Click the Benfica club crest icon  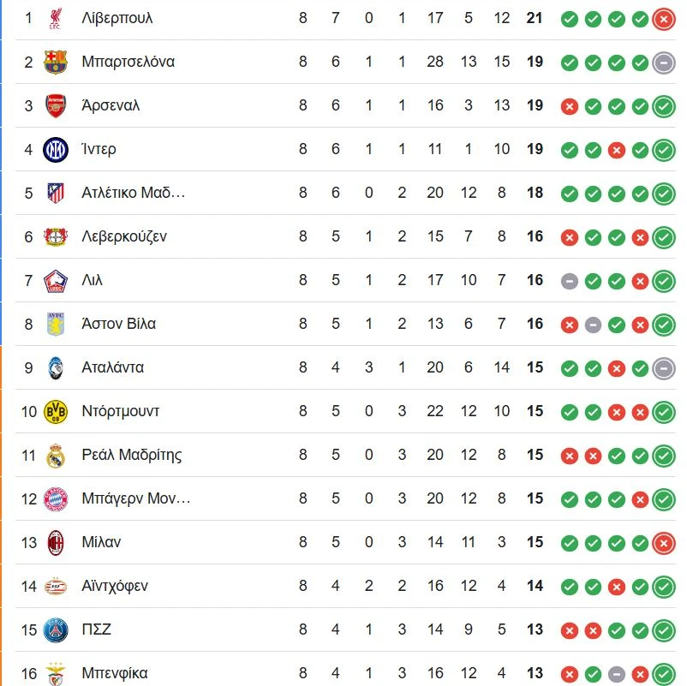(56, 674)
